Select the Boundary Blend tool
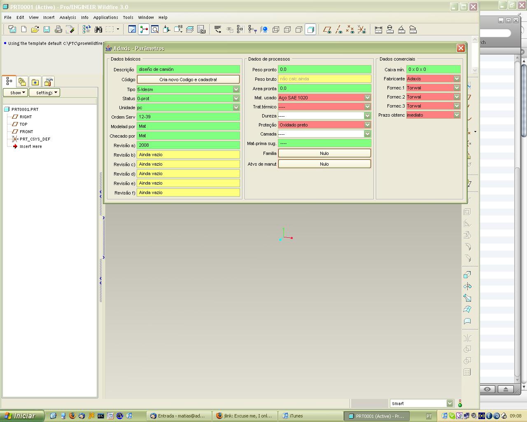Image resolution: width=527 pixels, height=422 pixels. pos(467,309)
